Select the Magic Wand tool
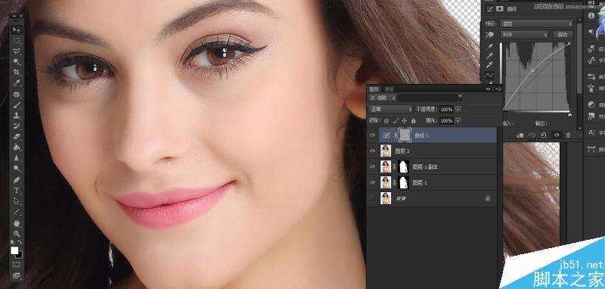Viewport: 605px width, 289px height. [x=17, y=61]
